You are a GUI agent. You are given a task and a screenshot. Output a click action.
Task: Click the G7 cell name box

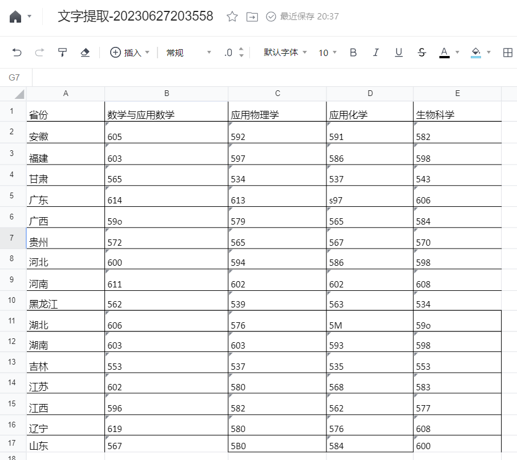pos(16,78)
